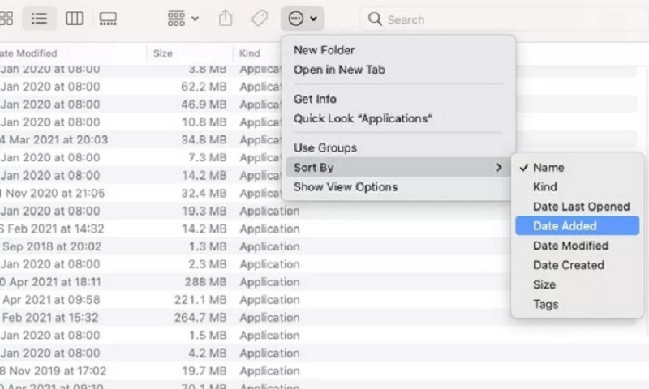The width and height of the screenshot is (649, 389).
Task: Click Get Info menu entry
Action: click(315, 99)
